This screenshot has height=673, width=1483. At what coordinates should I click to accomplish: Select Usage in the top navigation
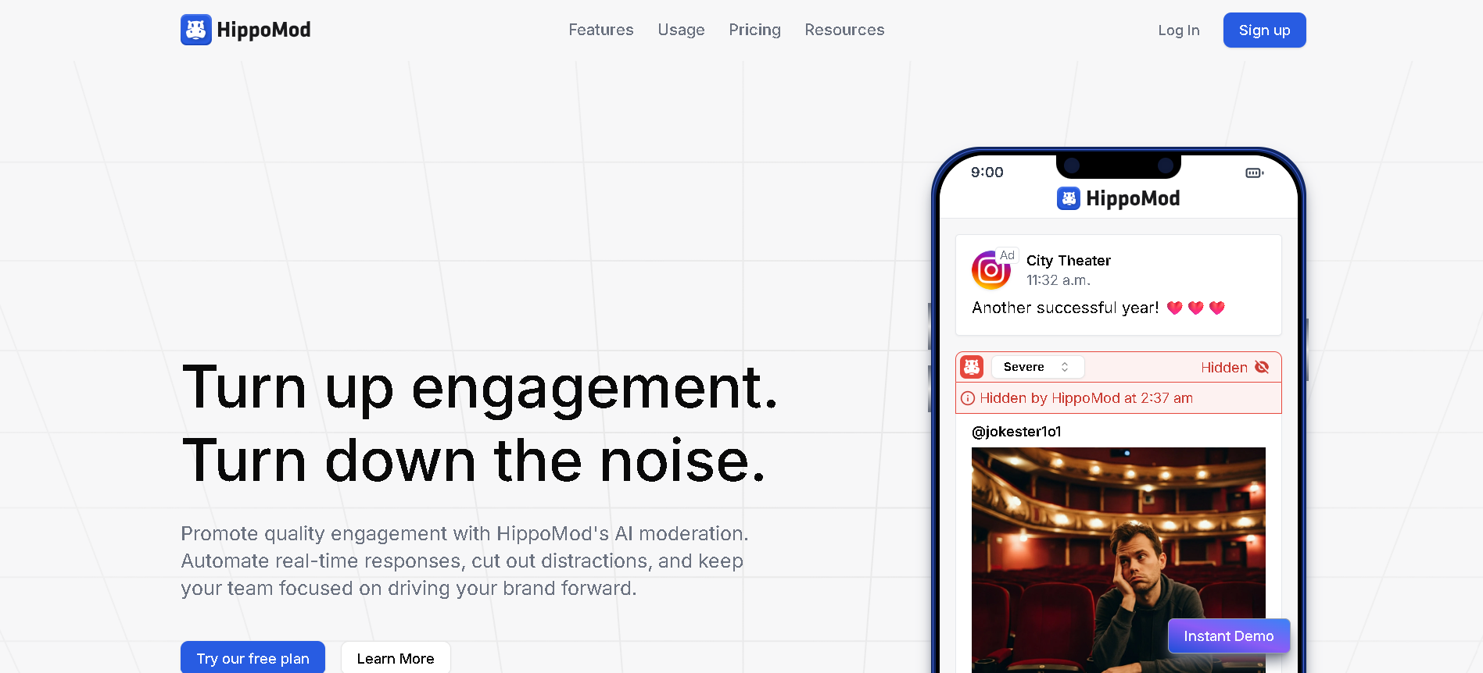[x=681, y=30]
